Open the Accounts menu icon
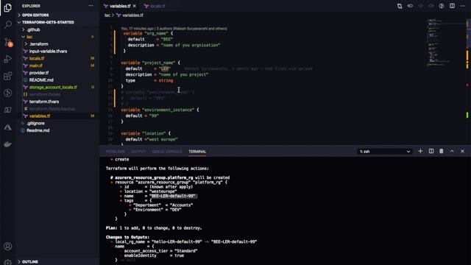471x265 pixels. tap(8, 247)
